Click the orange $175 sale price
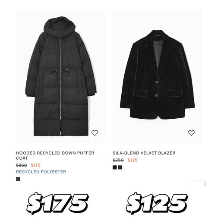 point(36,165)
